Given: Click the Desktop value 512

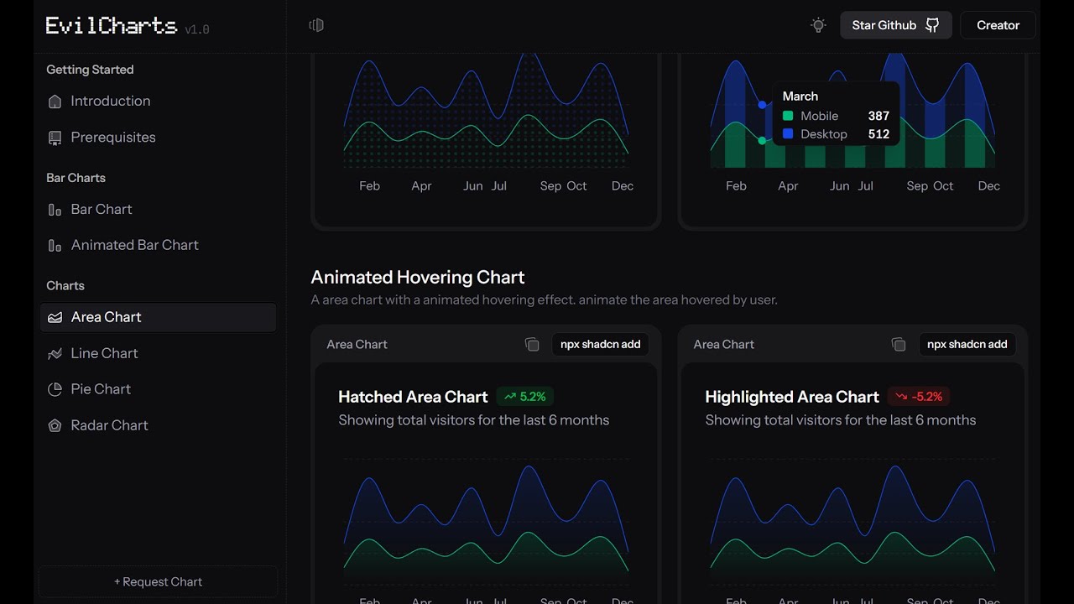Looking at the screenshot, I should point(878,134).
